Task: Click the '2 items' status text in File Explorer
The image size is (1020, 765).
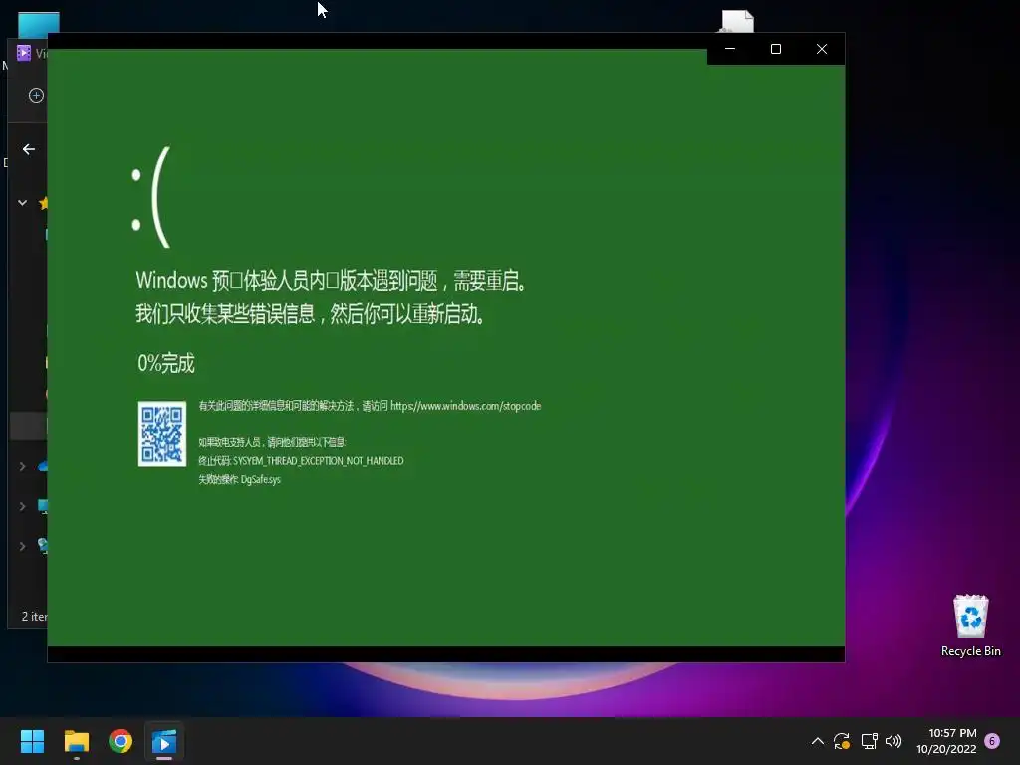Action: [35, 616]
